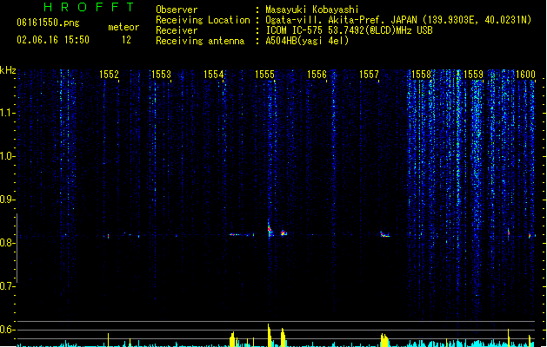The image size is (547, 347).
Task: Click the kHz axis unit label
Action: coord(8,70)
